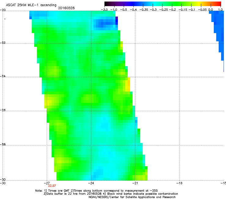This screenshot has height=199, width=226.
Task: Click the -27 longitude axis label
Action: (x=47, y=183)
